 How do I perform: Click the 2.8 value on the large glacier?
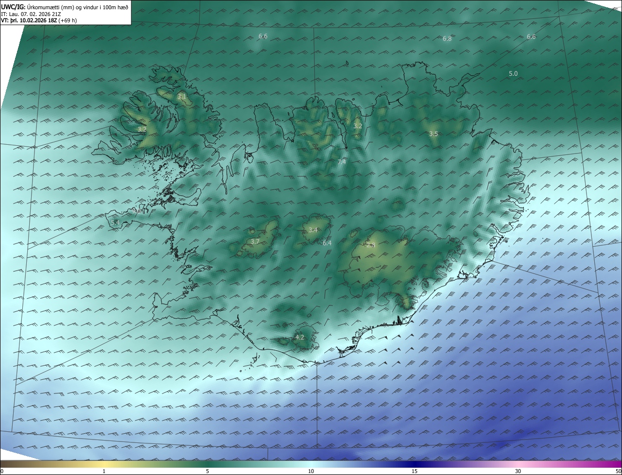click(371, 246)
